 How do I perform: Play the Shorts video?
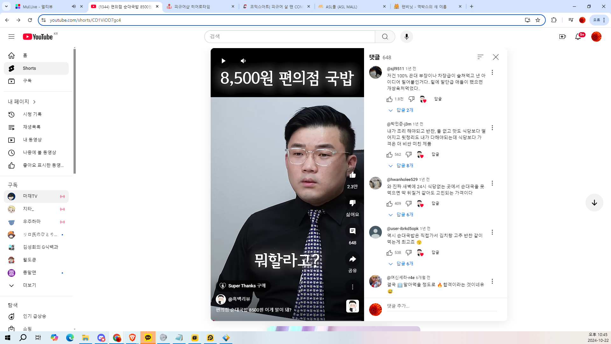coord(223,61)
